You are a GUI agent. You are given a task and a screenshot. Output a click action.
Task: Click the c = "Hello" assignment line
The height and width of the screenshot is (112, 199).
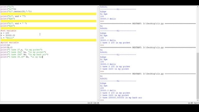7,38
